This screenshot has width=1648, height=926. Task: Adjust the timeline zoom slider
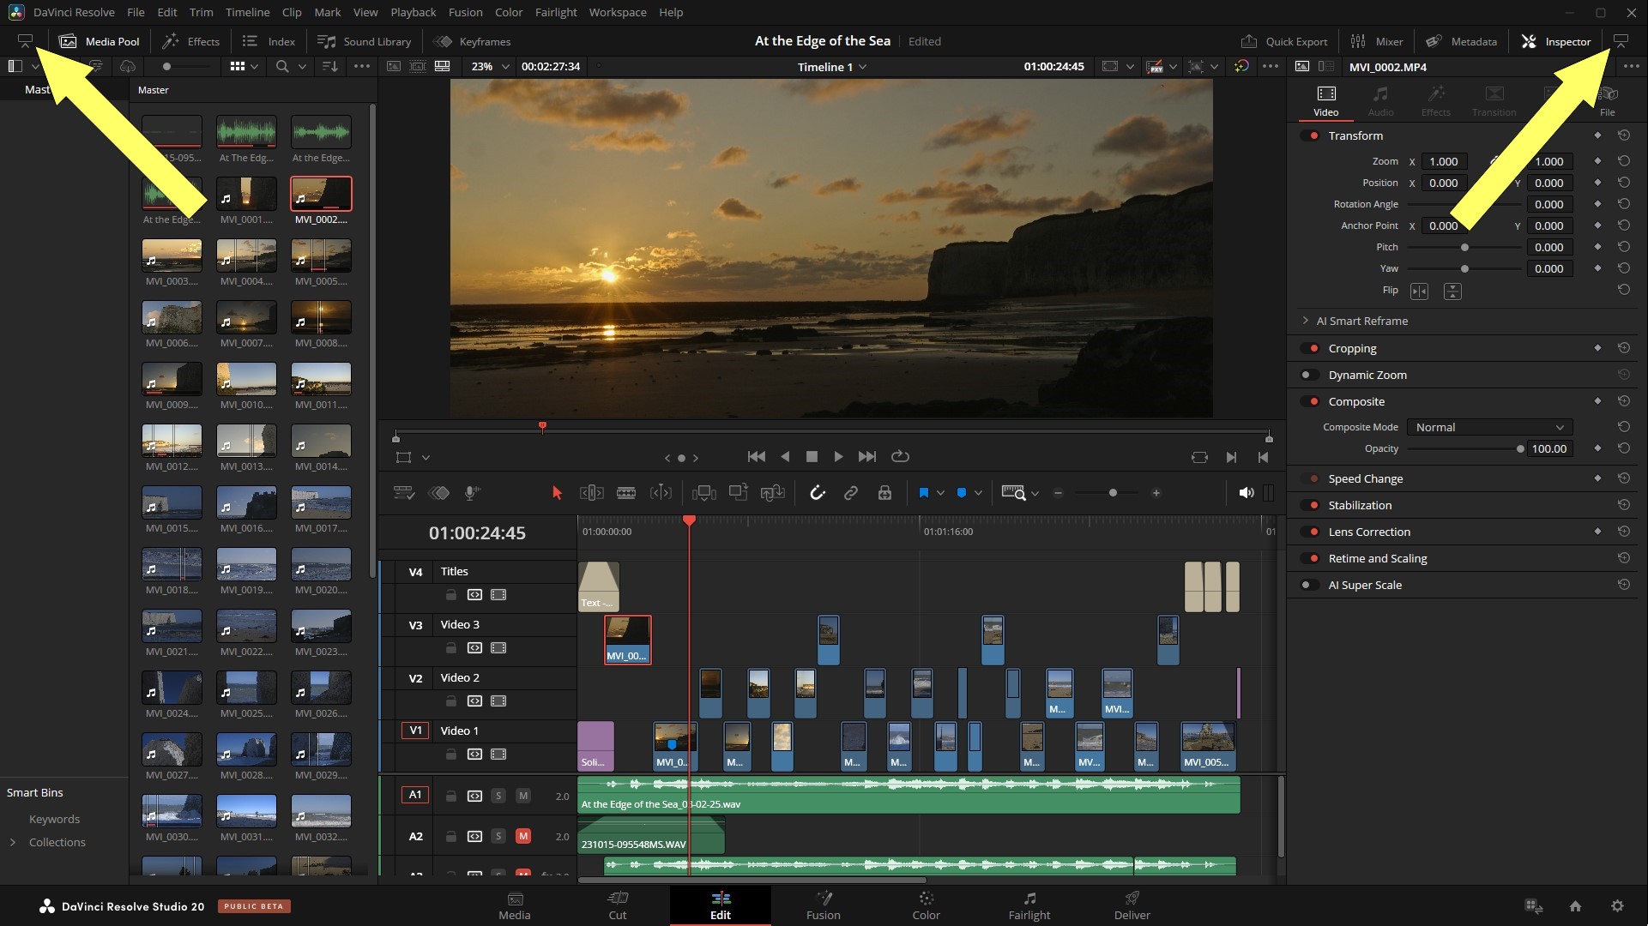[1113, 493]
